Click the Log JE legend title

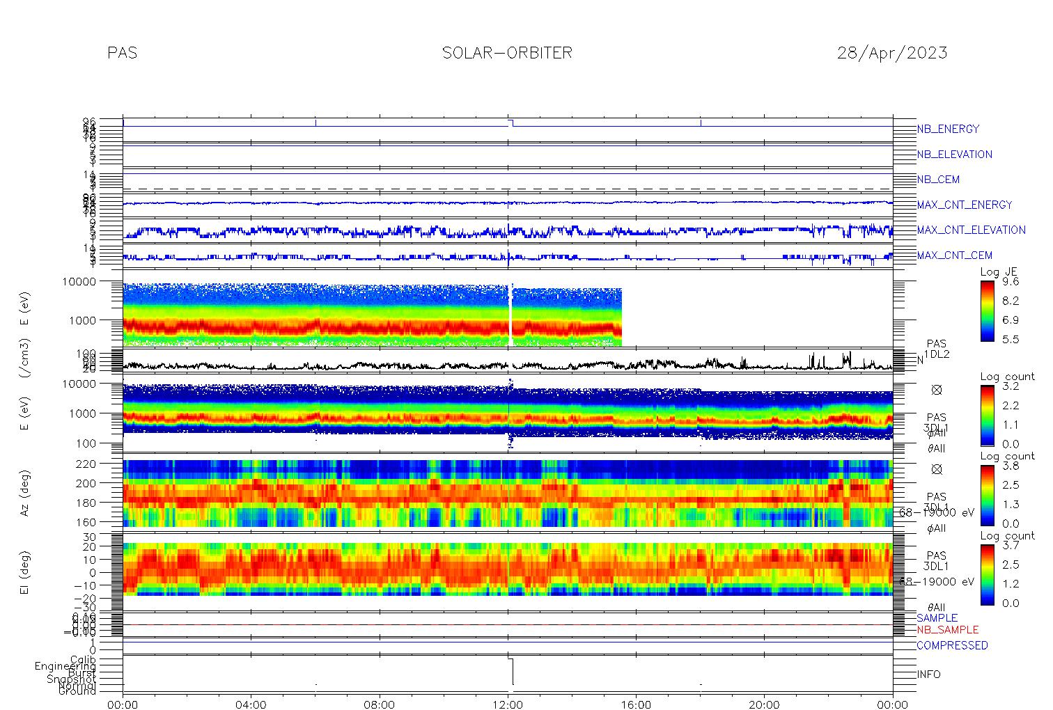(x=999, y=272)
